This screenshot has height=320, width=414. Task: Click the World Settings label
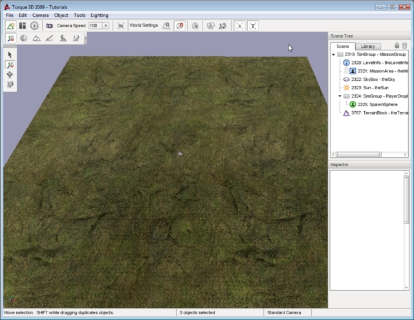tap(144, 26)
